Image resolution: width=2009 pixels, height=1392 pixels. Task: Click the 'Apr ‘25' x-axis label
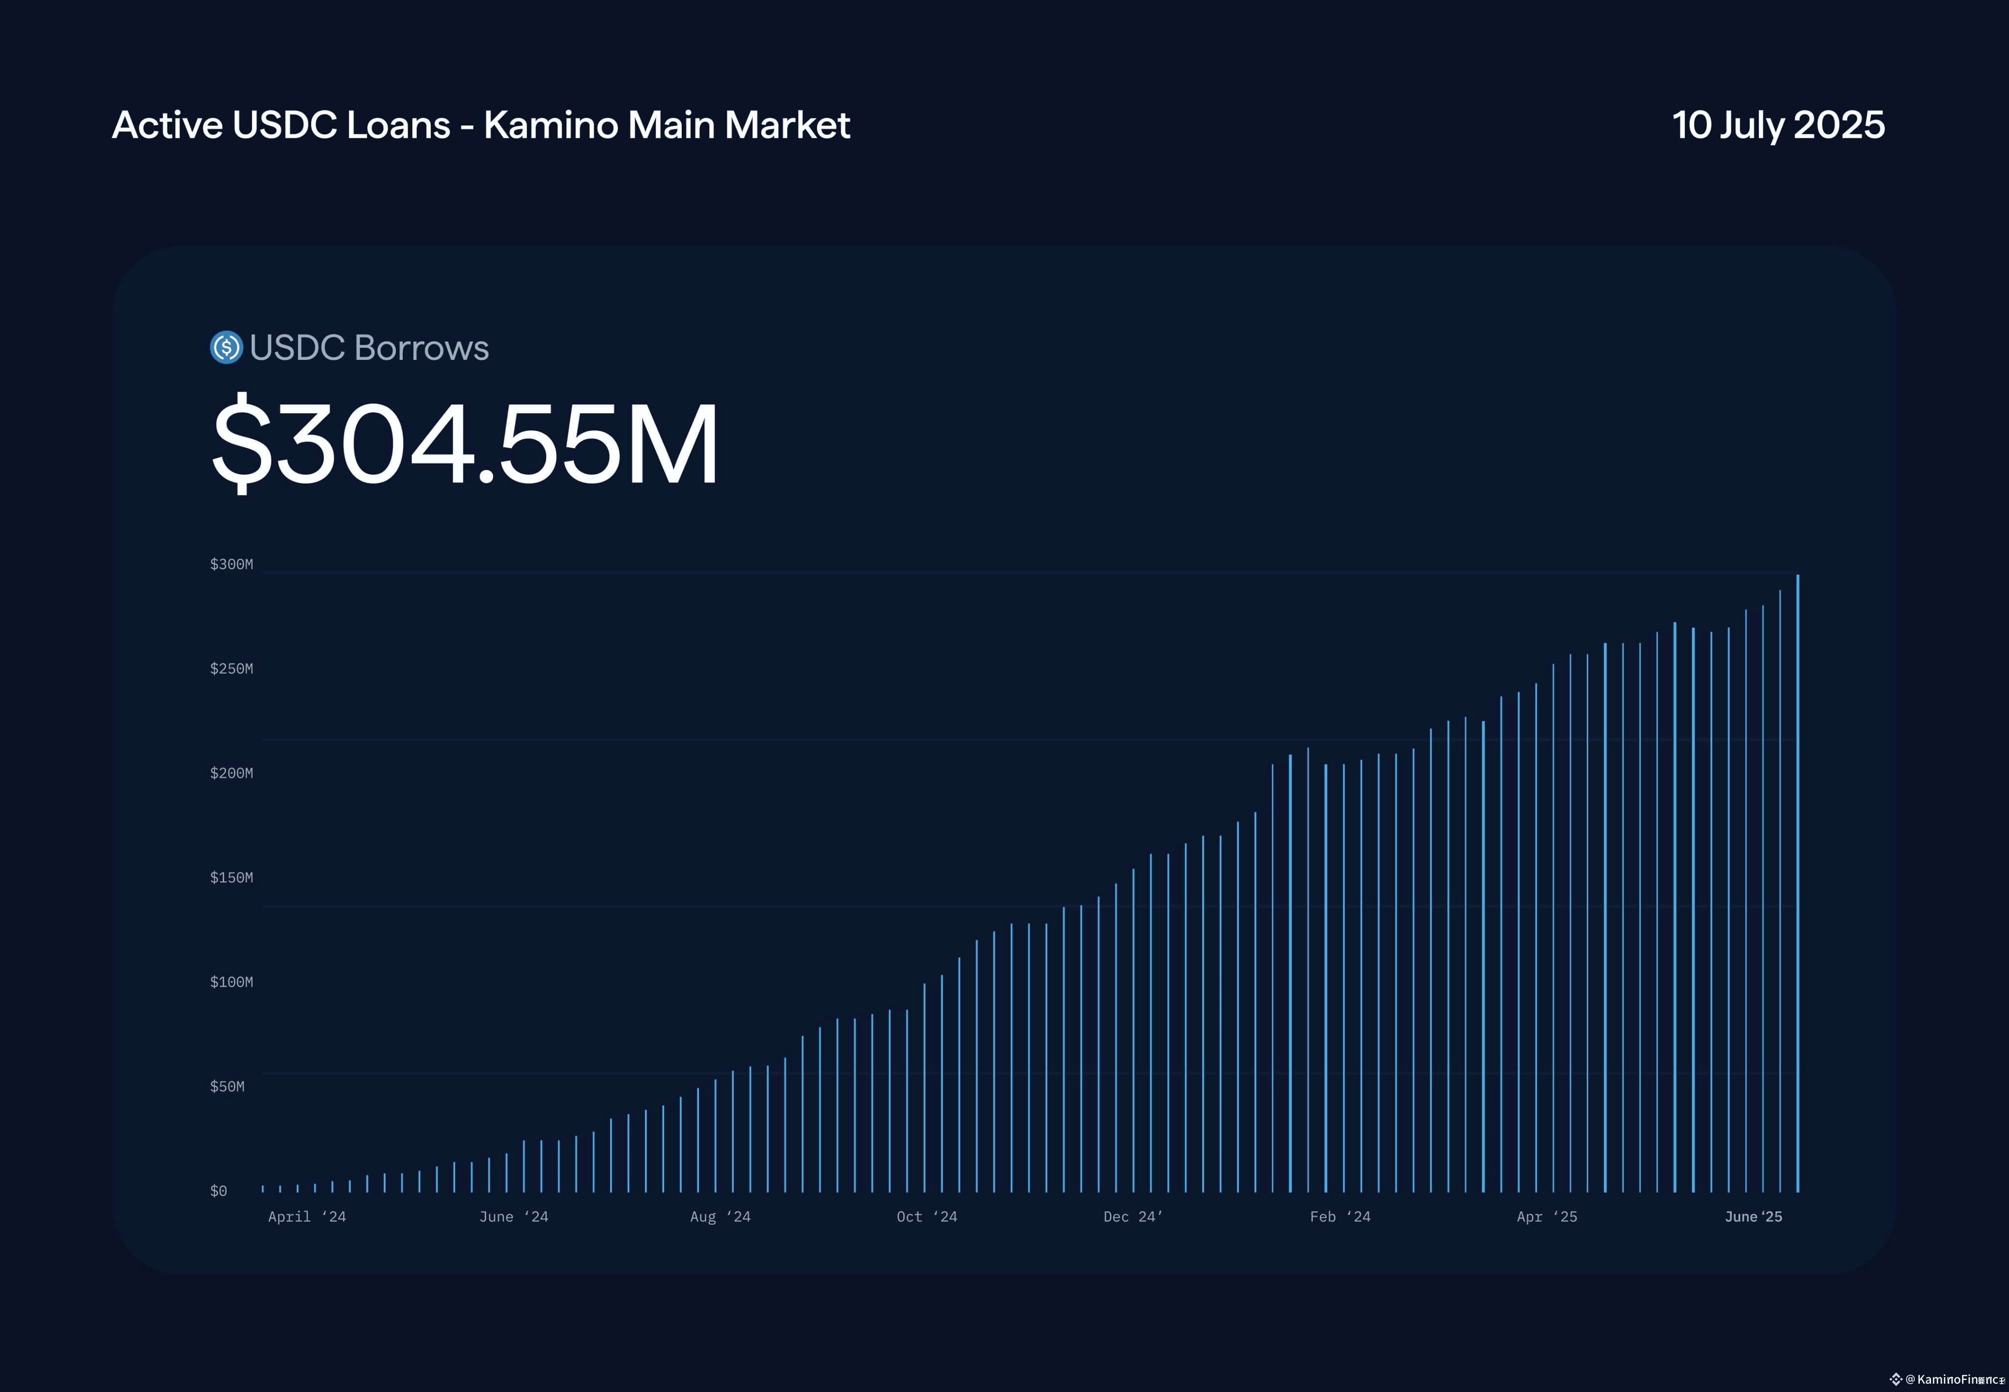[x=1547, y=1216]
